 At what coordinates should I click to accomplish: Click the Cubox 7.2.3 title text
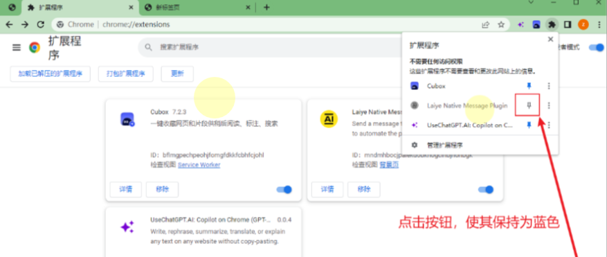(x=168, y=112)
